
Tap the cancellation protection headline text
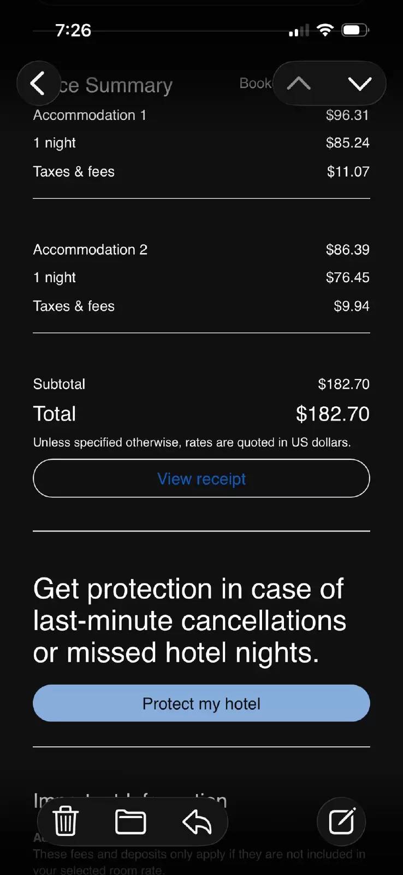pyautogui.click(x=189, y=621)
